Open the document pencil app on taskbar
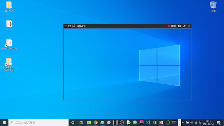The width and height of the screenshot is (224, 126). coord(128,122)
